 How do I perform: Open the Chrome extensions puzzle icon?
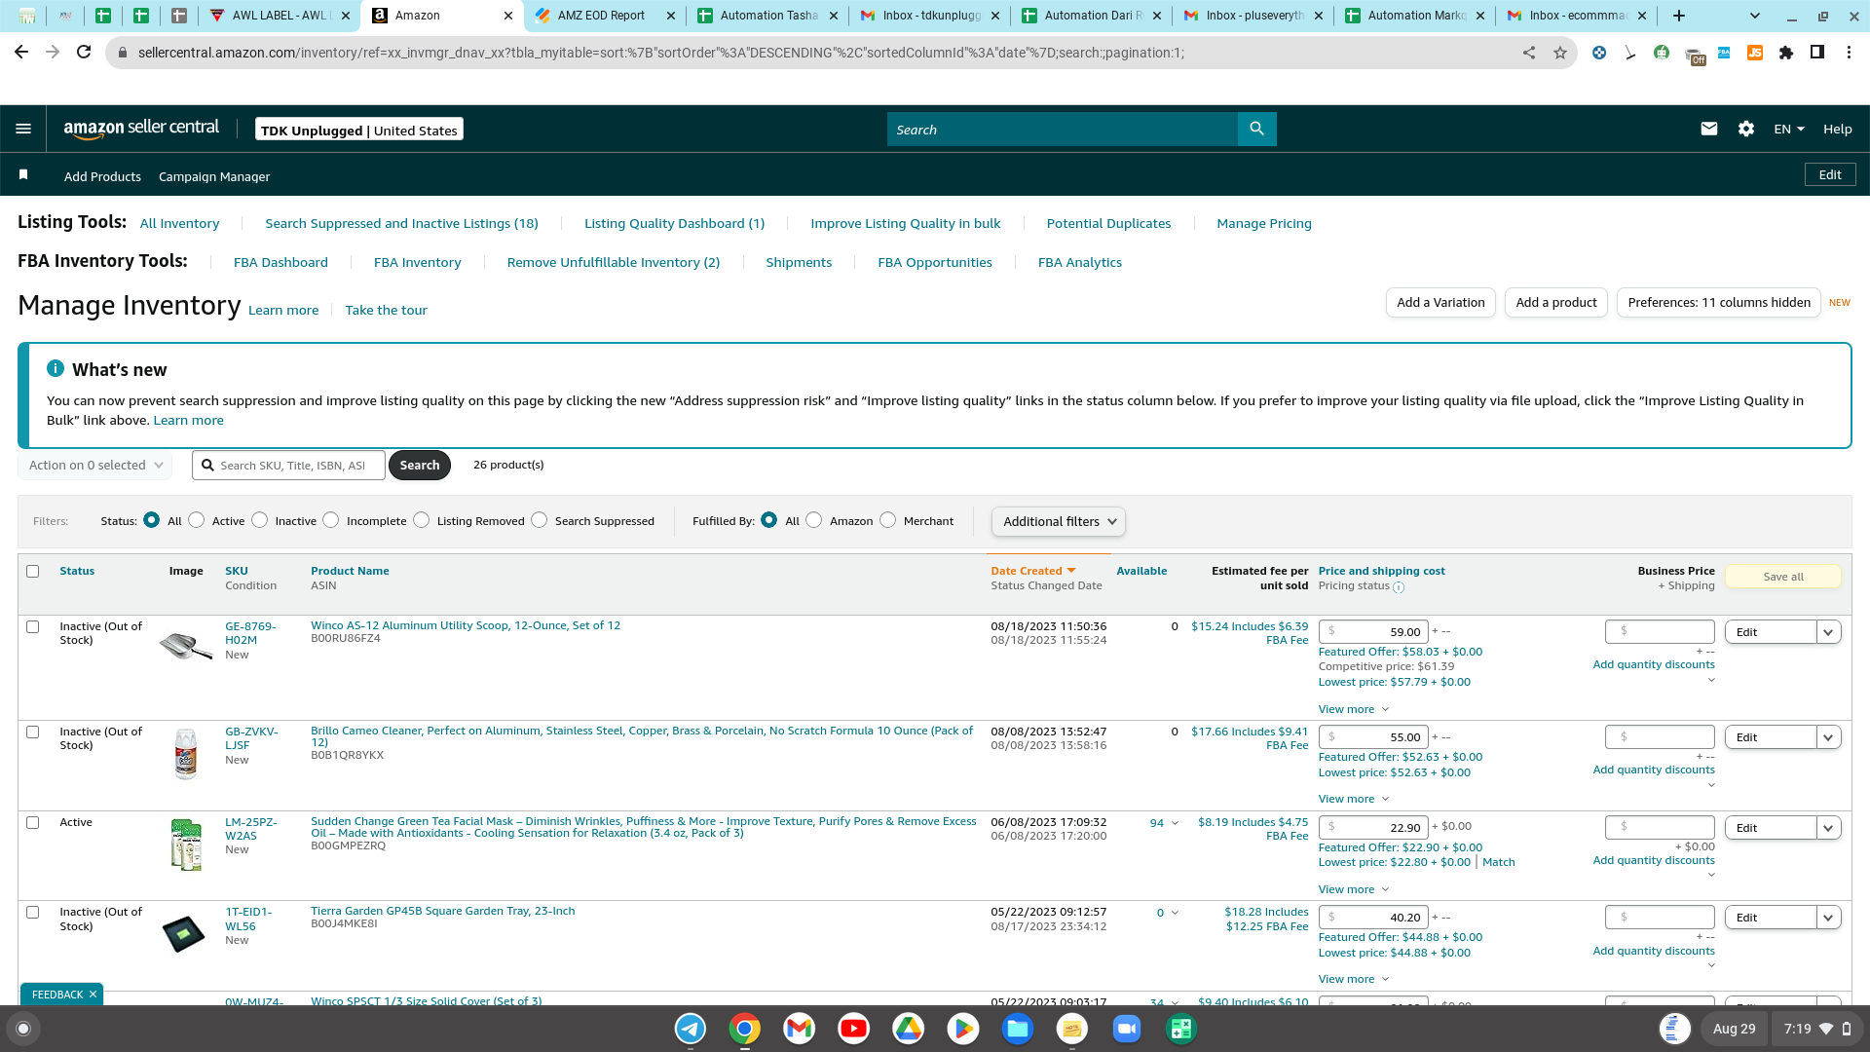coord(1786,53)
